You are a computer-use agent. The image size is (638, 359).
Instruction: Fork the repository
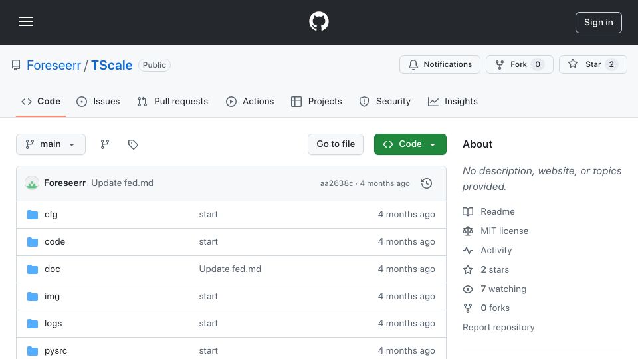pos(520,64)
